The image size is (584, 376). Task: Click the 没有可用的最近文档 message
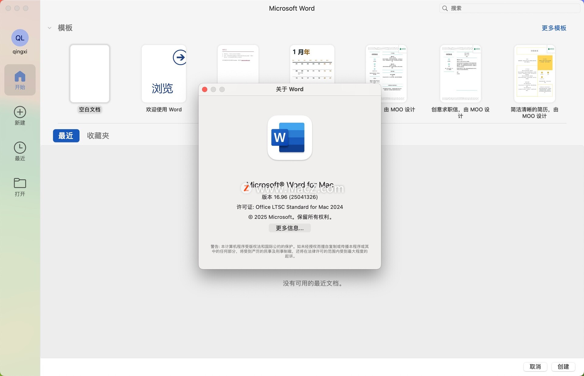[313, 283]
